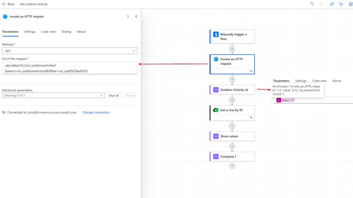Open the feedback icon in the top toolbar

[332, 4]
